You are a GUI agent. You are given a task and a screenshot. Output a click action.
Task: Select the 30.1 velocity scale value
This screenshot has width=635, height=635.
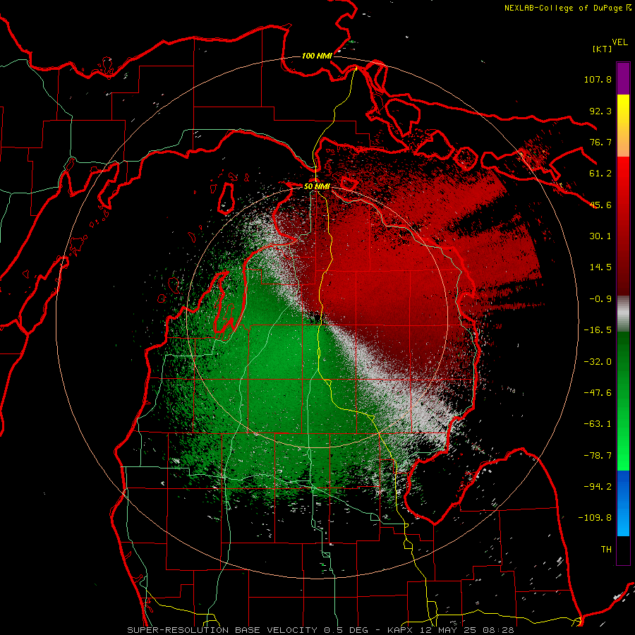(x=600, y=236)
